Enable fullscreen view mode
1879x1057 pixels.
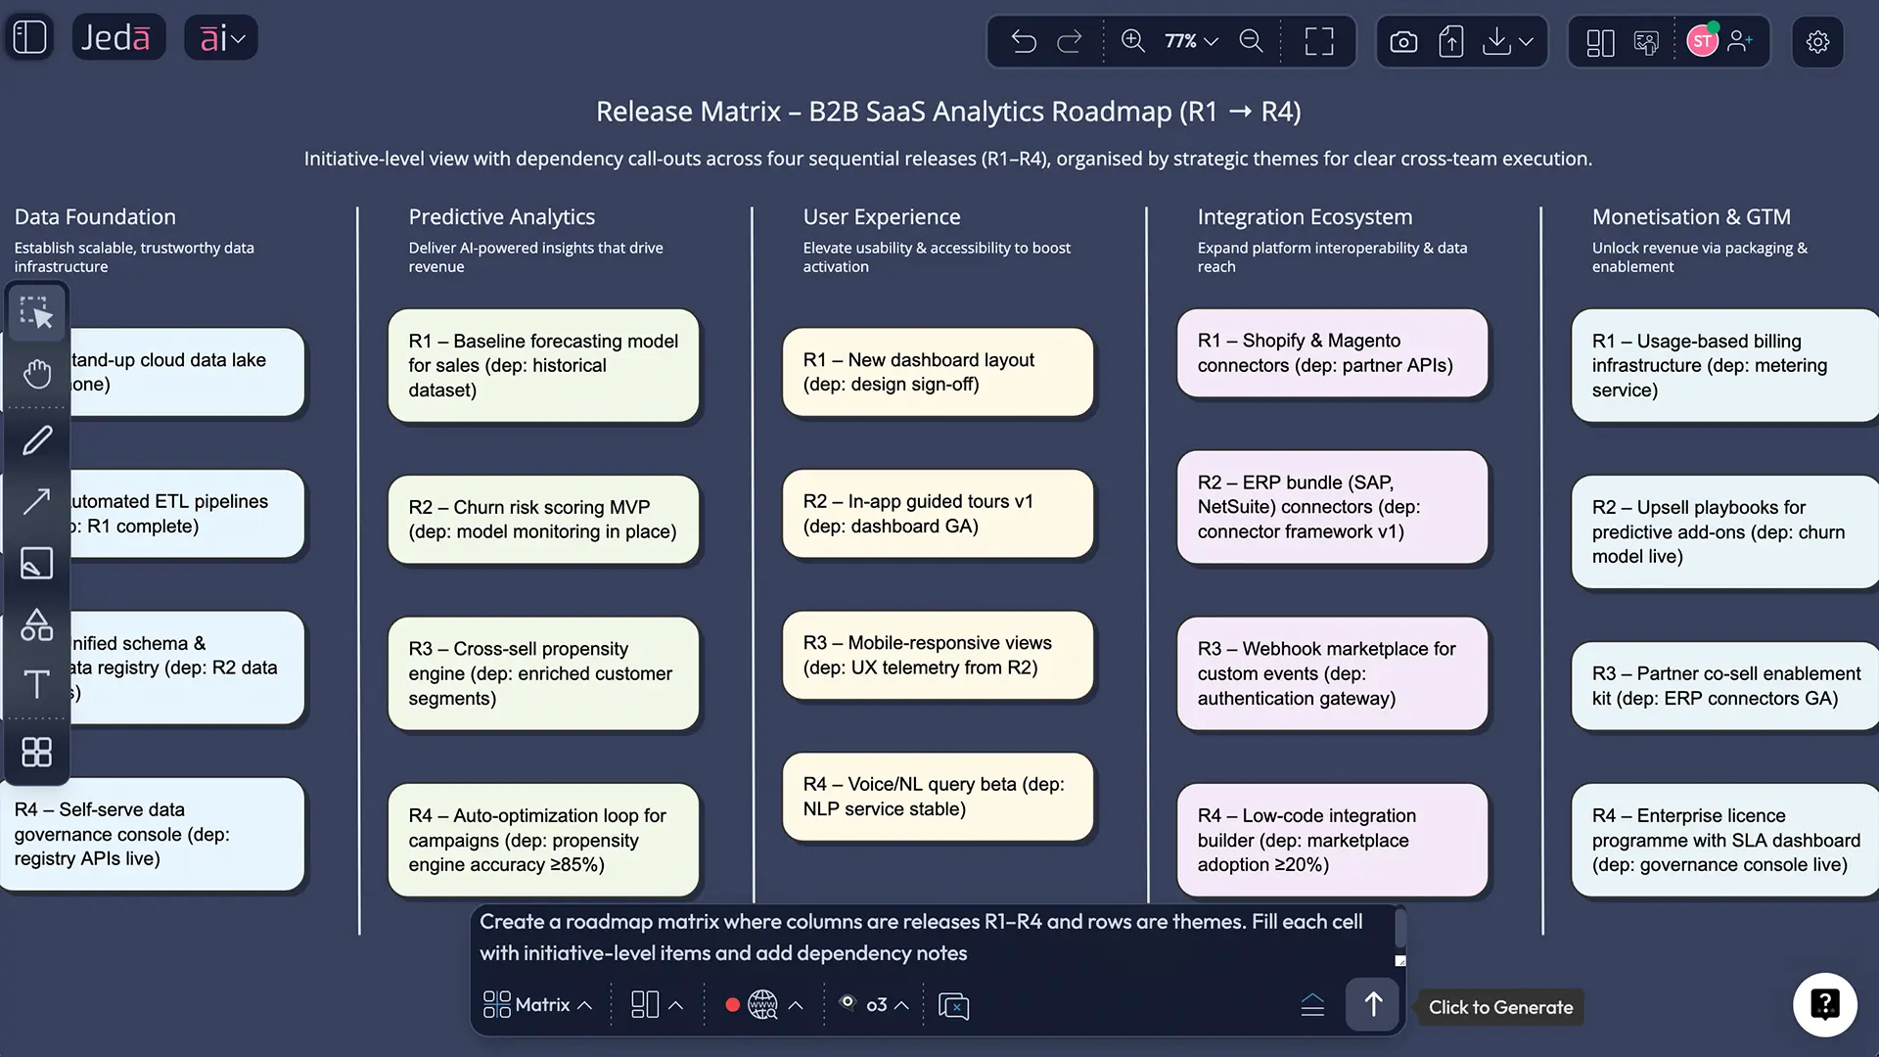[x=1318, y=41]
